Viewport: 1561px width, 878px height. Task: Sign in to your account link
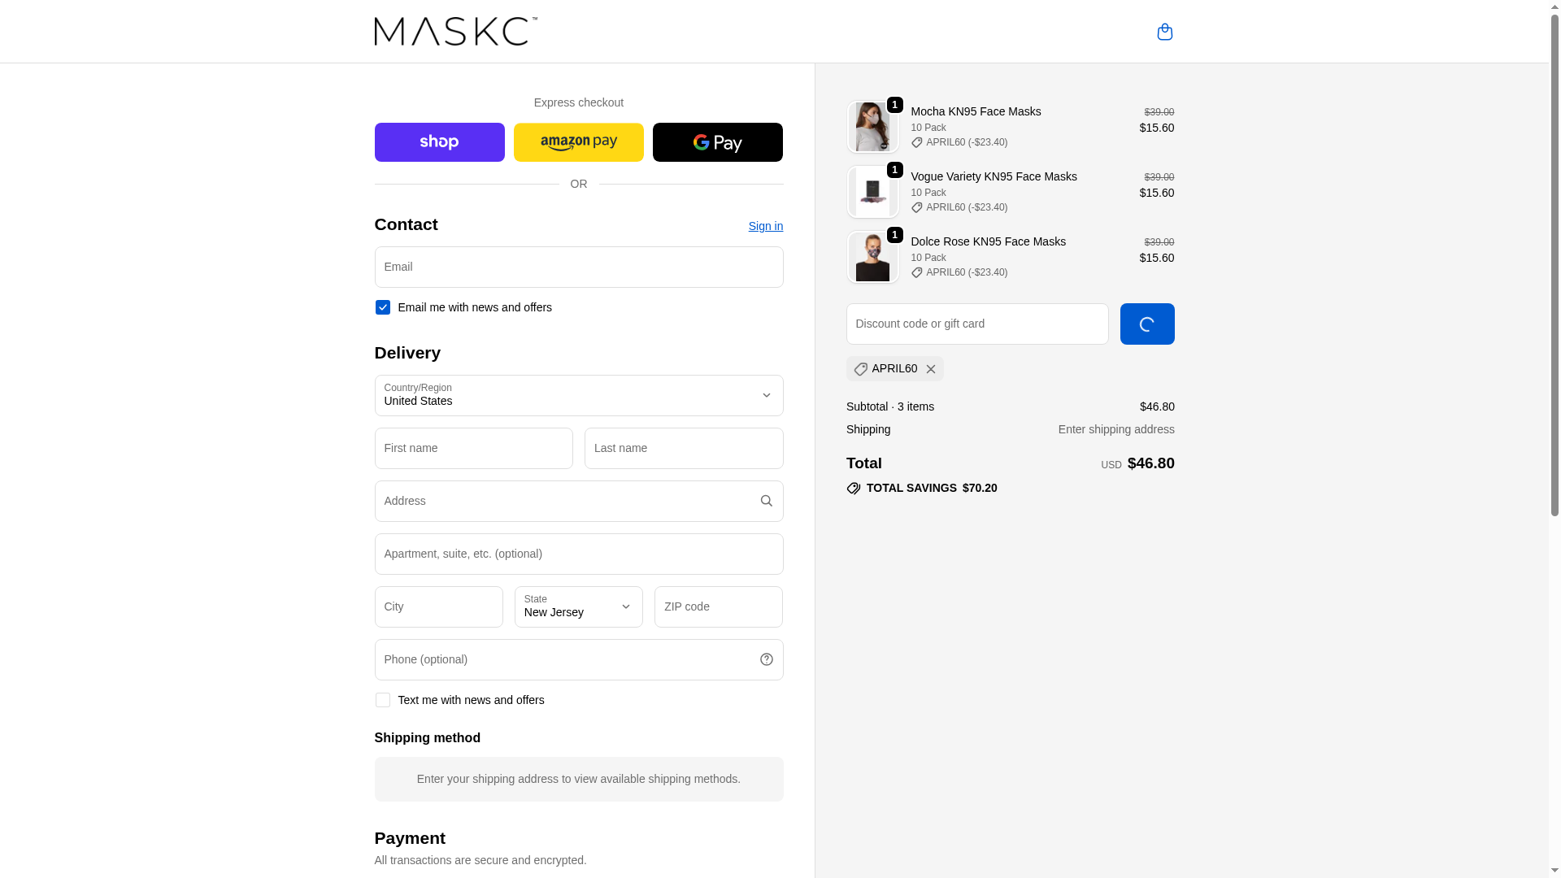tap(765, 226)
